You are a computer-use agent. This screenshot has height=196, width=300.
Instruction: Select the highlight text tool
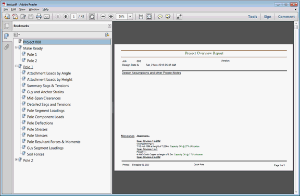click(168, 17)
